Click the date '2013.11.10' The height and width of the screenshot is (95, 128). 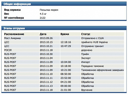pos(46,74)
